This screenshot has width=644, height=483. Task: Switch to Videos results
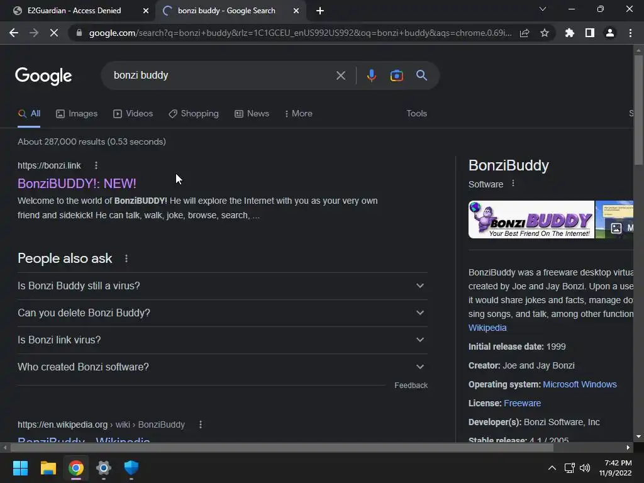pos(133,114)
